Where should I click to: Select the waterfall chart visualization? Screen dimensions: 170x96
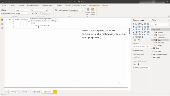tap(133, 29)
